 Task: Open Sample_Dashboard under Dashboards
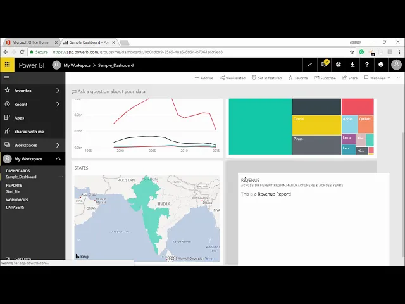pos(21,177)
